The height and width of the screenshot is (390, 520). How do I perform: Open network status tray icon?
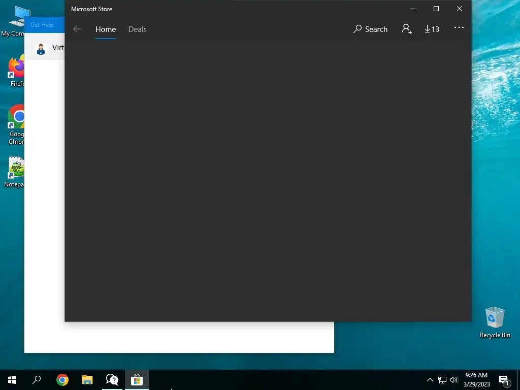point(442,380)
